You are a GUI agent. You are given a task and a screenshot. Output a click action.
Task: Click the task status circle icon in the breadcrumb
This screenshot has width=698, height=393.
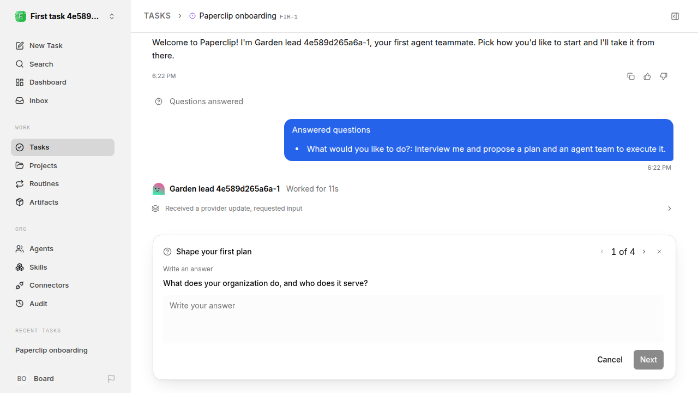tap(192, 16)
